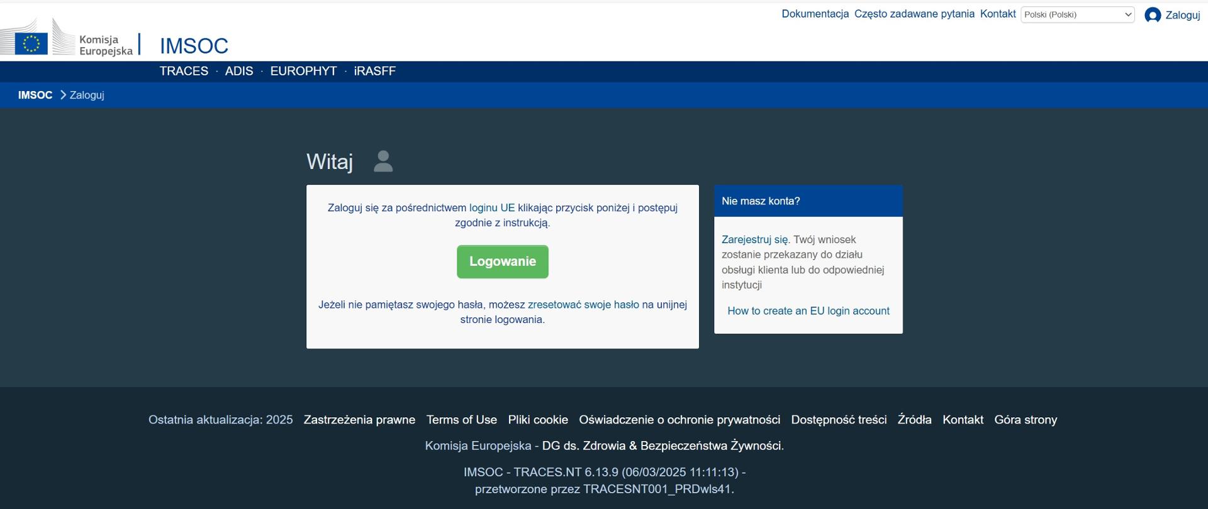Click Zaloguj in the top right
Image resolution: width=1208 pixels, height=509 pixels.
1183,15
